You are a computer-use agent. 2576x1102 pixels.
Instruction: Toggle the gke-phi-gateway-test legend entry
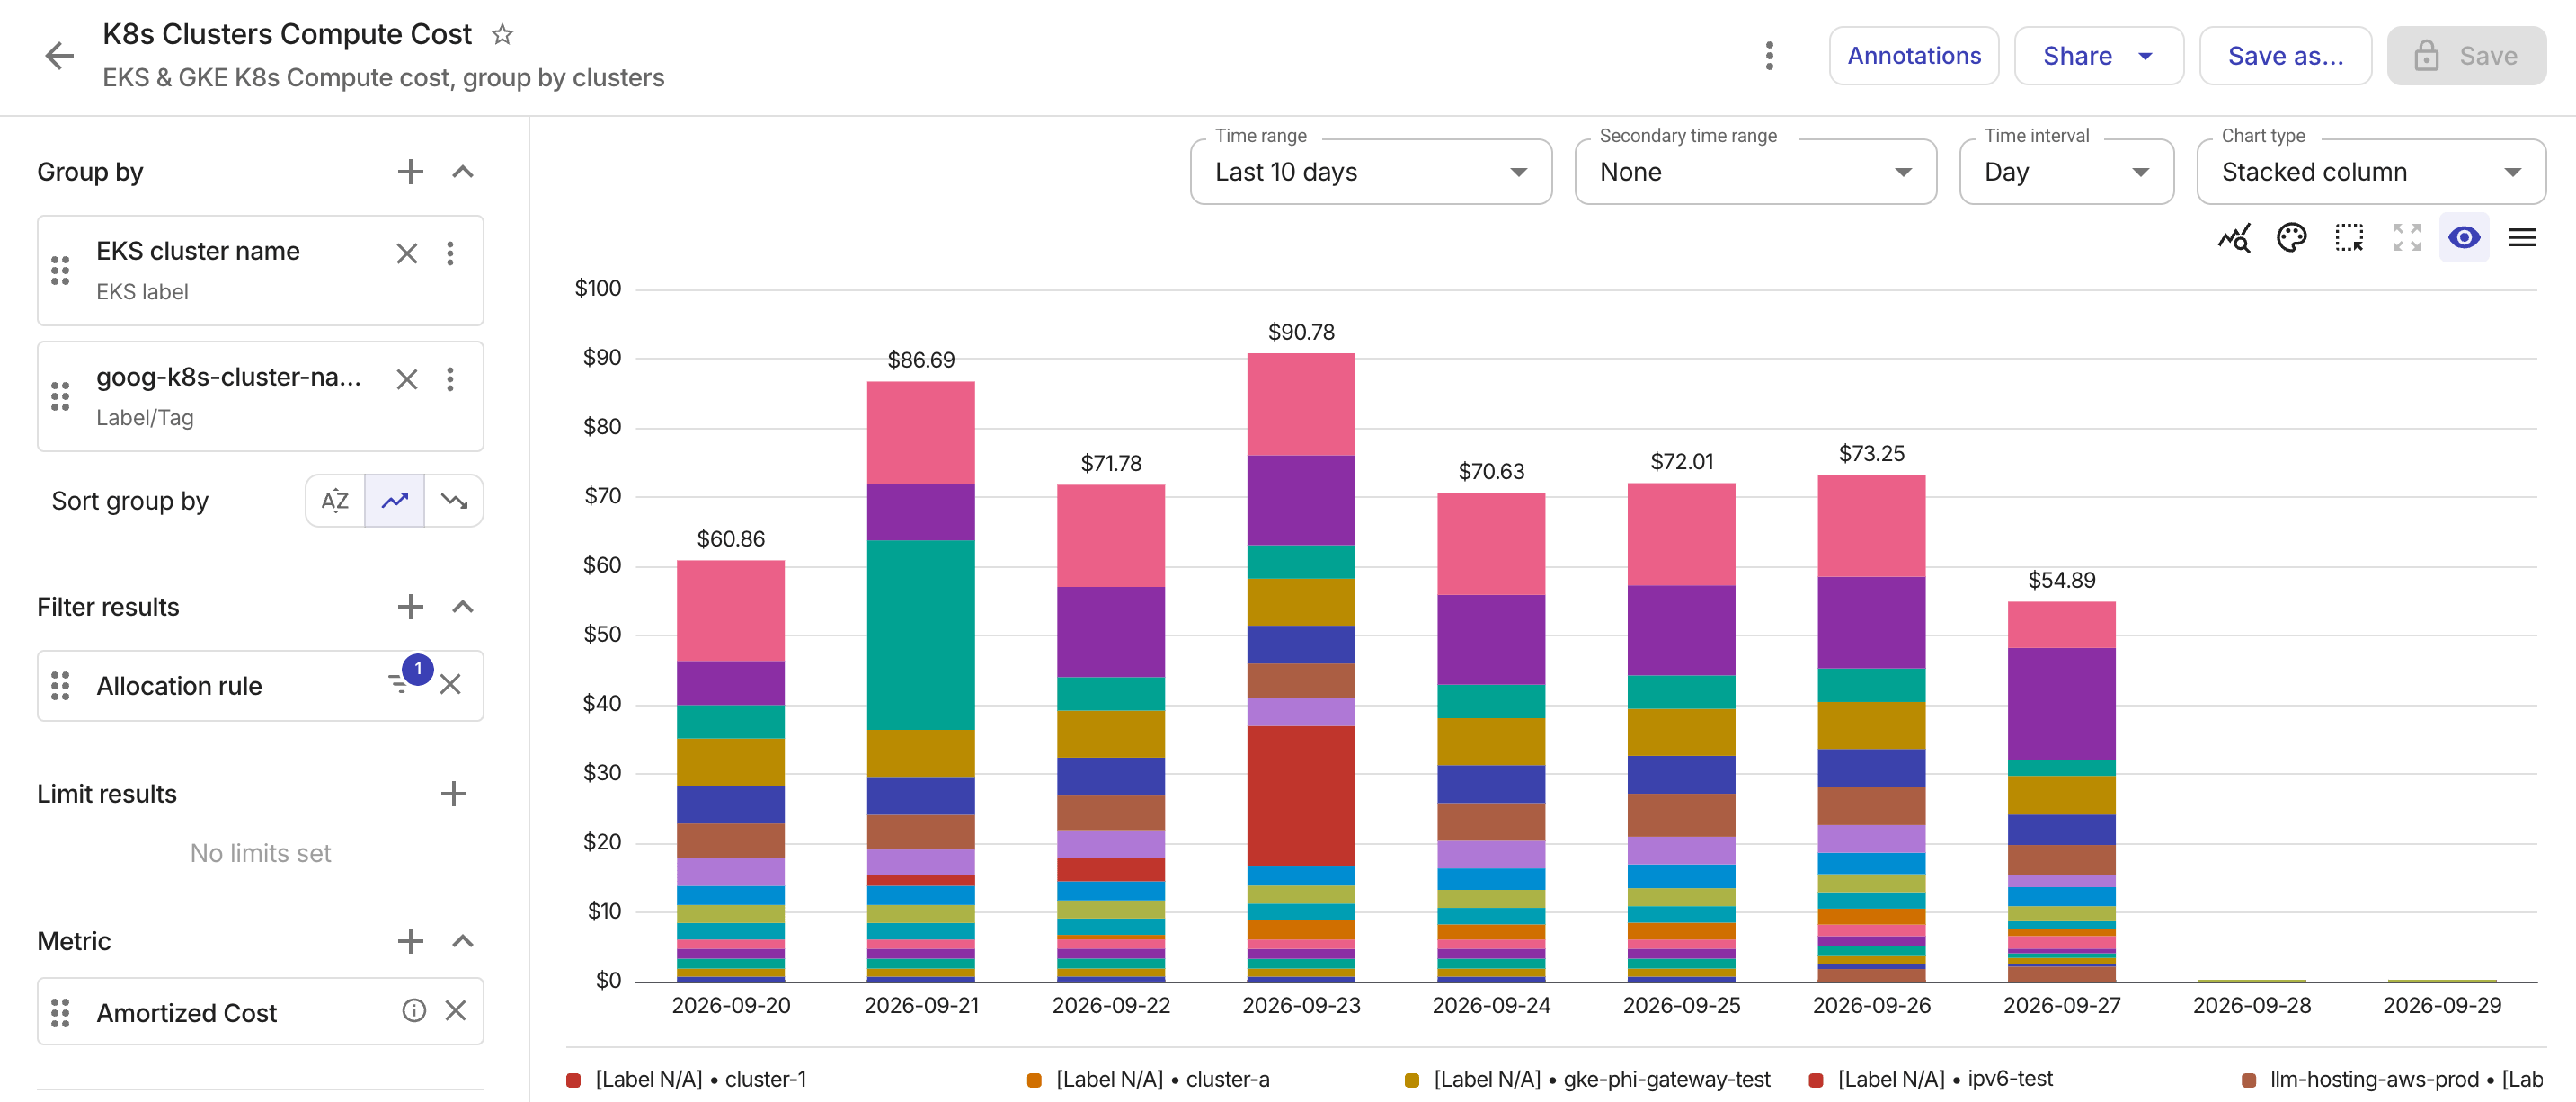pyautogui.click(x=1588, y=1080)
